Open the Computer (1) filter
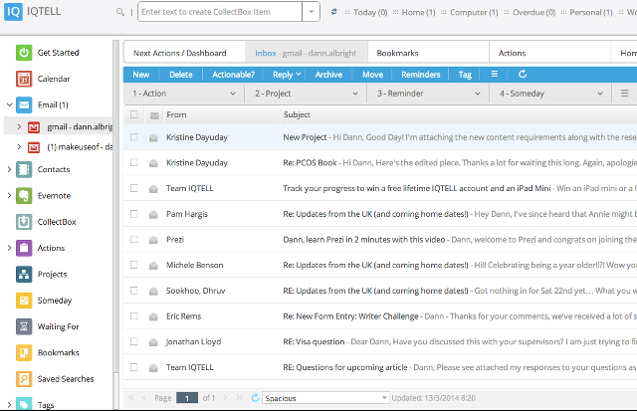Viewport: 637px width, 411px height. point(474,12)
